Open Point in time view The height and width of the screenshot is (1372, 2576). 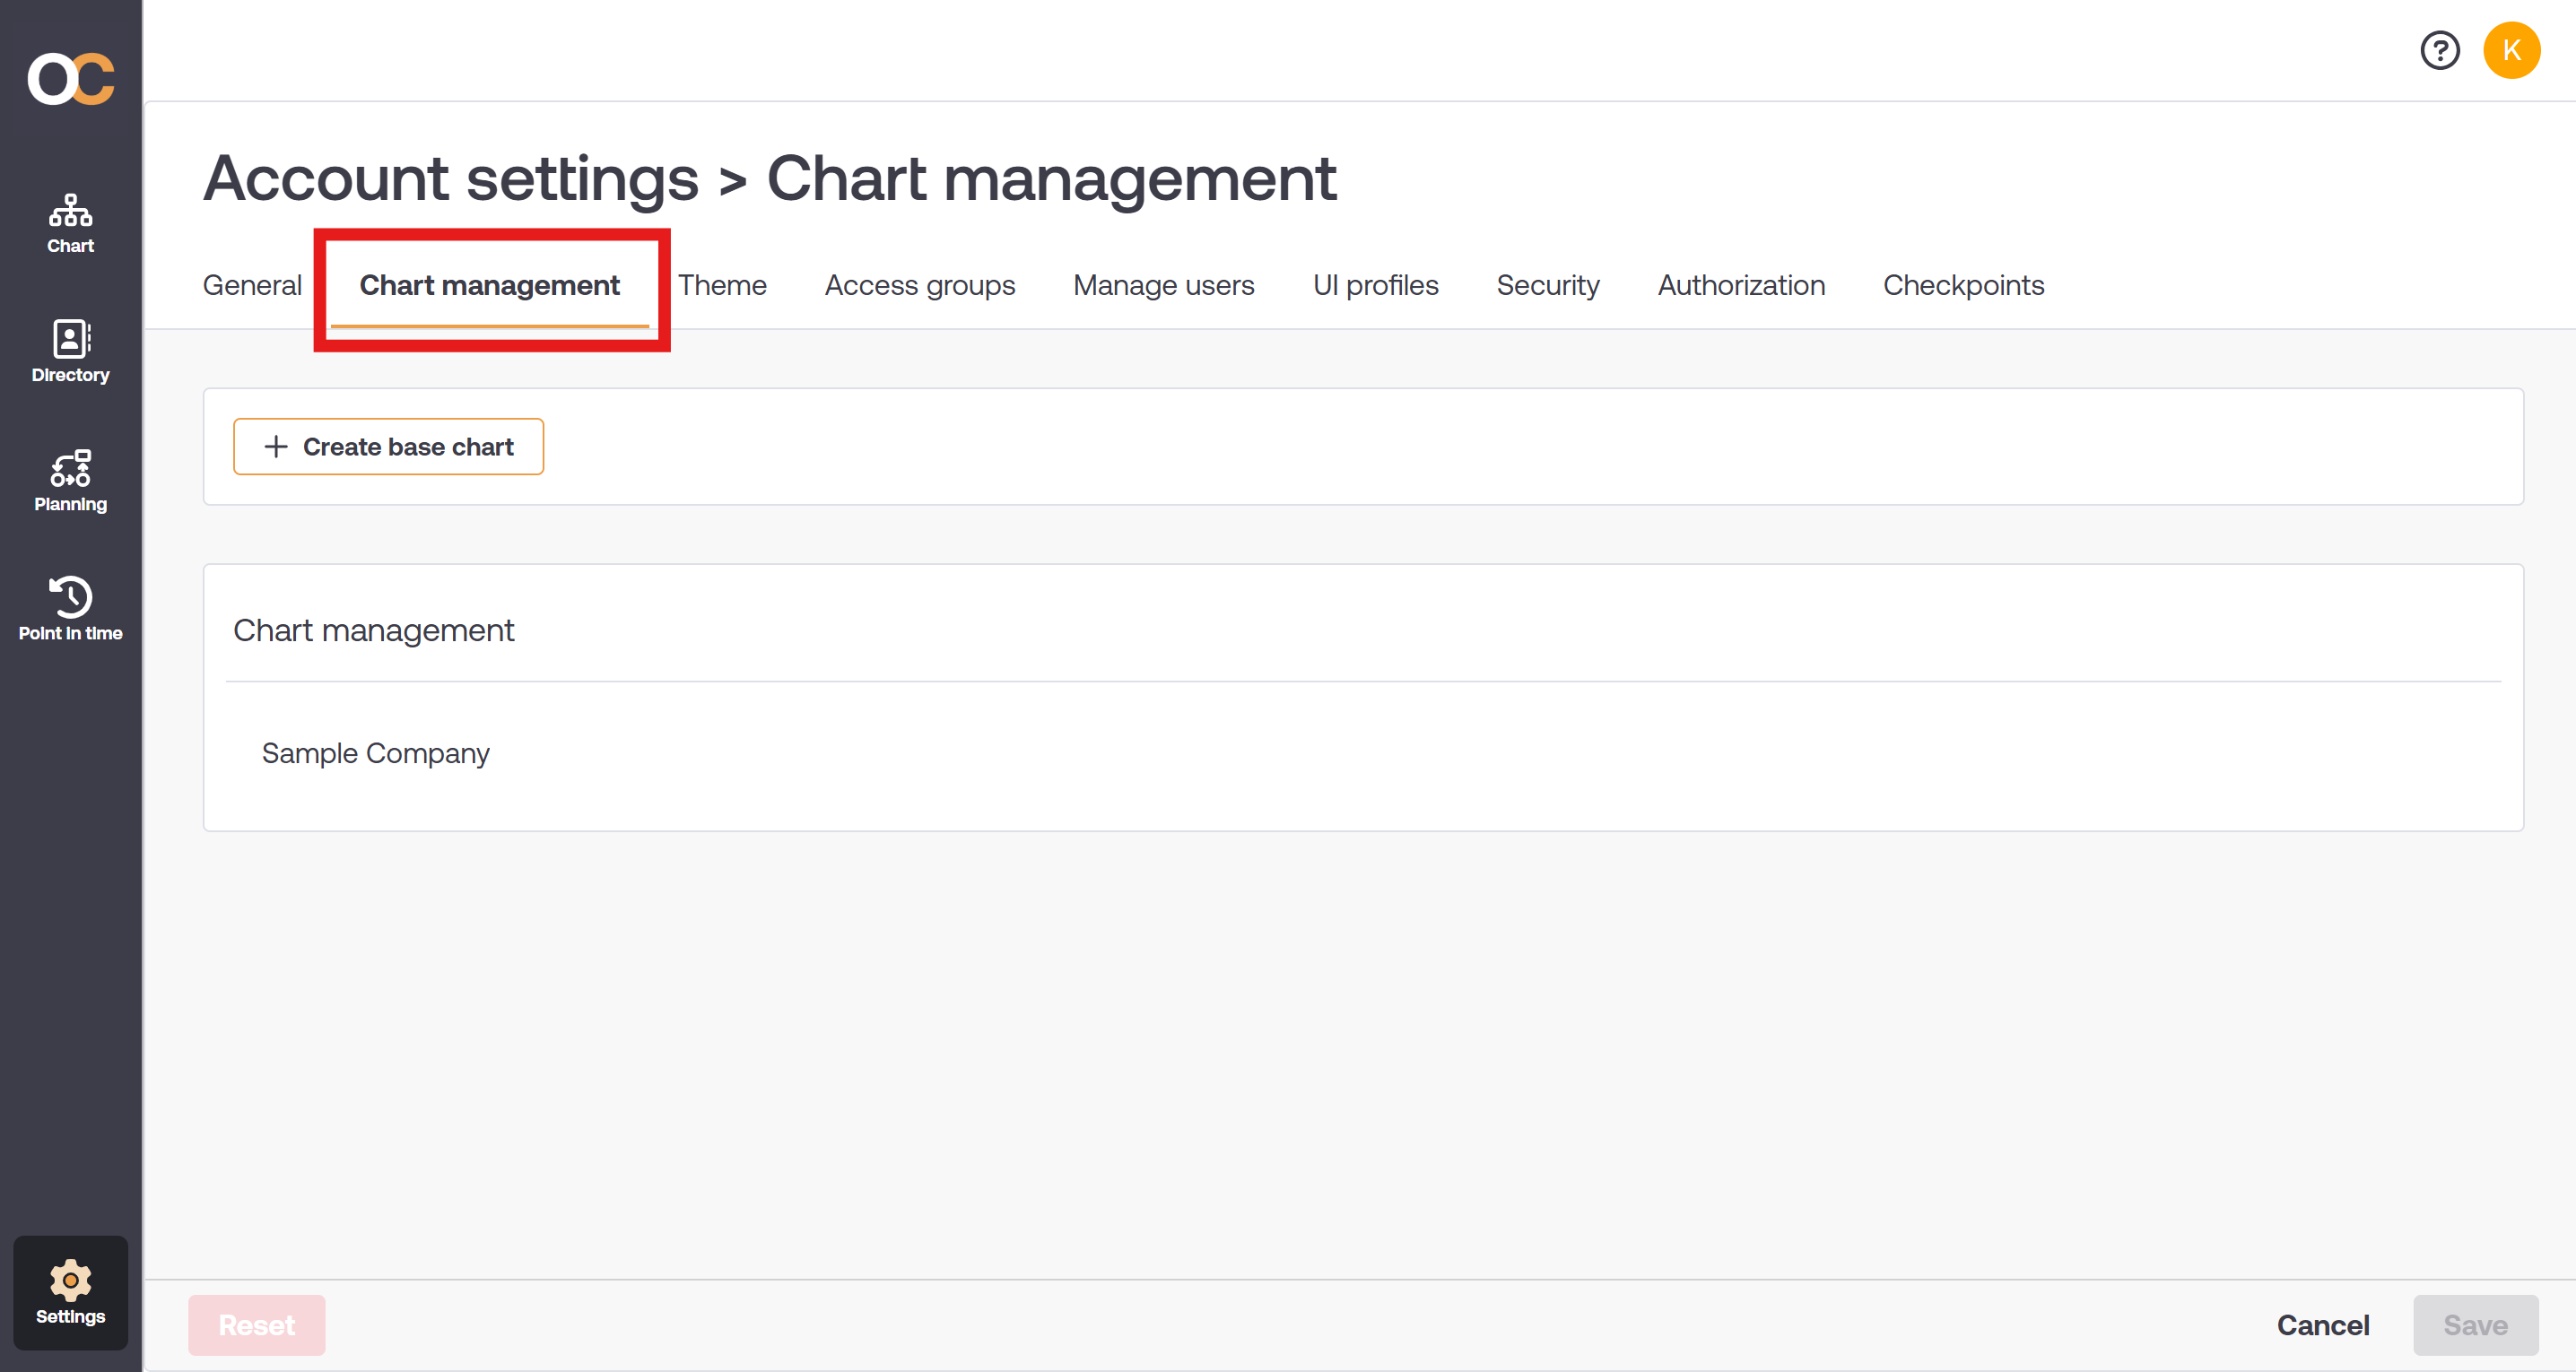(x=70, y=609)
